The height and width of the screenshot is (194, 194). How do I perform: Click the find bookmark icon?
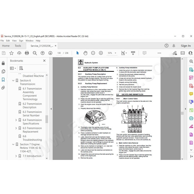coord(21,68)
